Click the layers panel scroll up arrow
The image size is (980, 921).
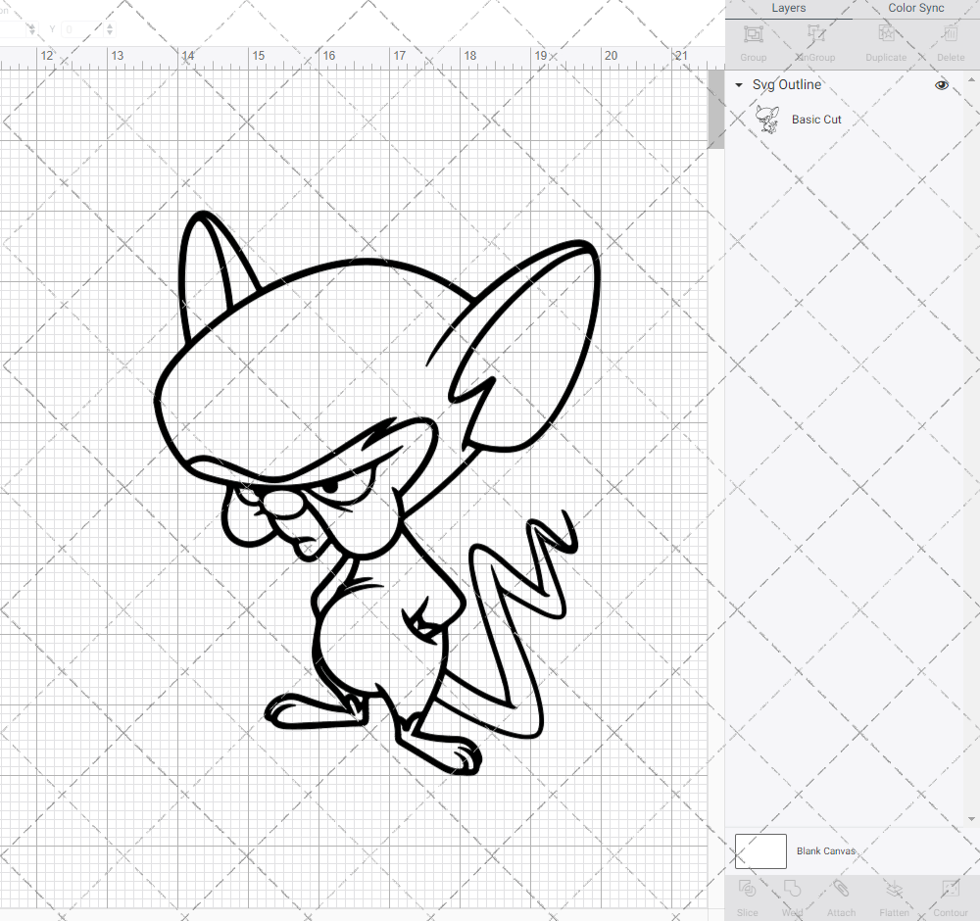point(970,80)
